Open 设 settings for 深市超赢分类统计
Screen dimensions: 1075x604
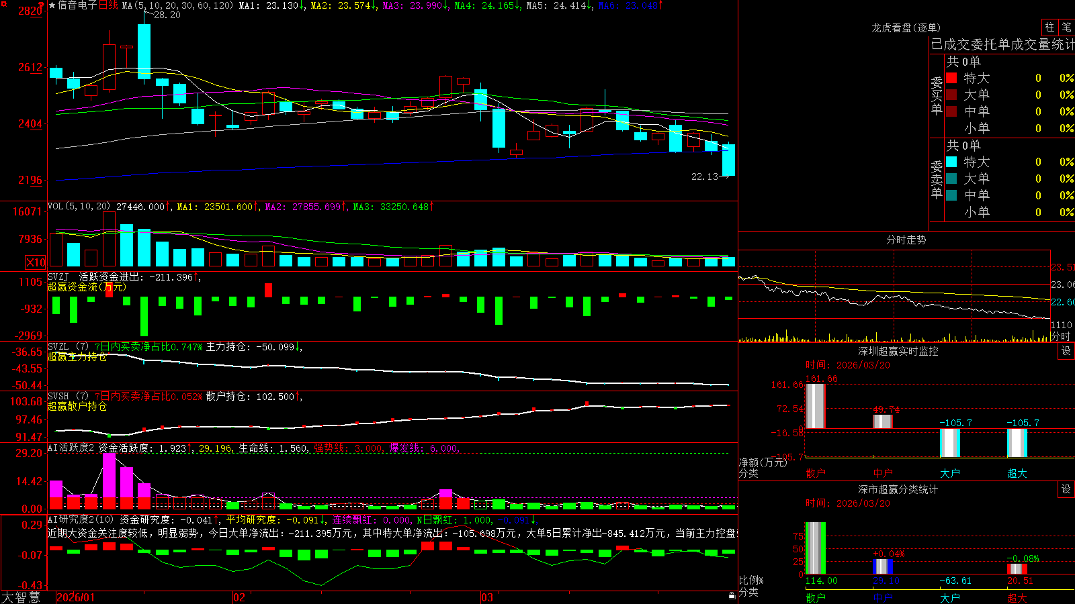(1066, 489)
